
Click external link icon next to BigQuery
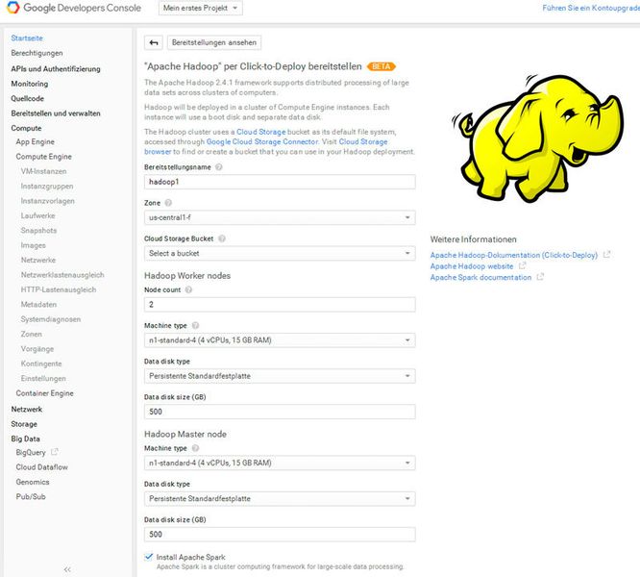(x=54, y=452)
